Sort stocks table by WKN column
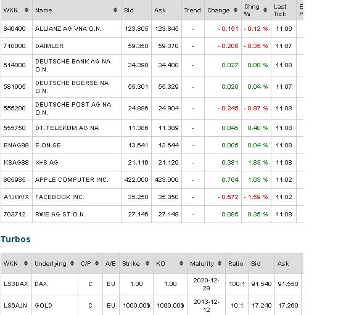The height and width of the screenshot is (315, 346). 27,10
